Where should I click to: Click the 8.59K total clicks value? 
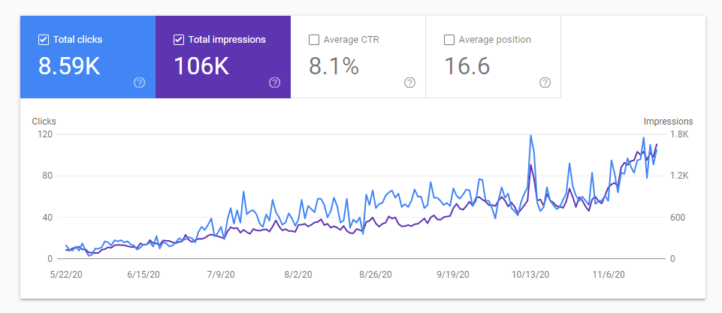coord(69,66)
